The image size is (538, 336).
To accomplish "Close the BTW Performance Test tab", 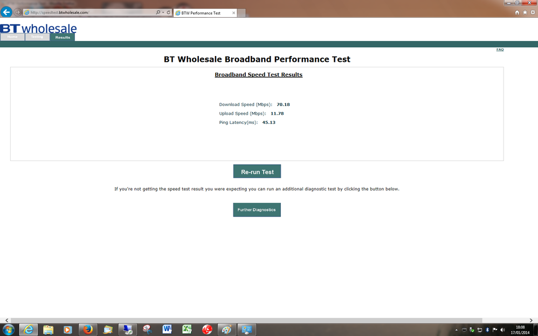I will click(233, 13).
